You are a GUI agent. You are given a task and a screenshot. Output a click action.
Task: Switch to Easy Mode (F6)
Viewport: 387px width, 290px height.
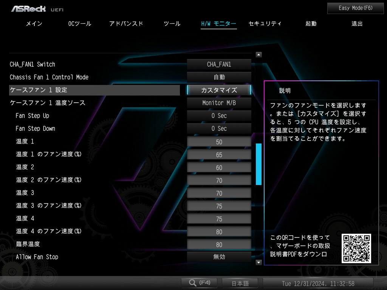click(x=355, y=8)
